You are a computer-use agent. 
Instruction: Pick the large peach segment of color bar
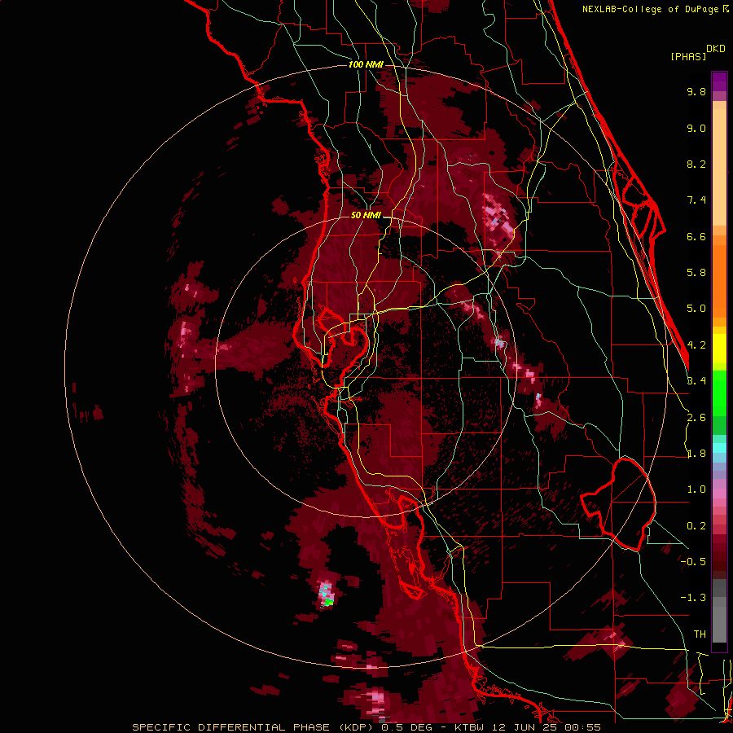pyautogui.click(x=719, y=167)
